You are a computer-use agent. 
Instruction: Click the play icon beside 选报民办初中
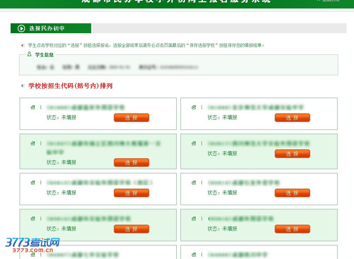(x=22, y=28)
